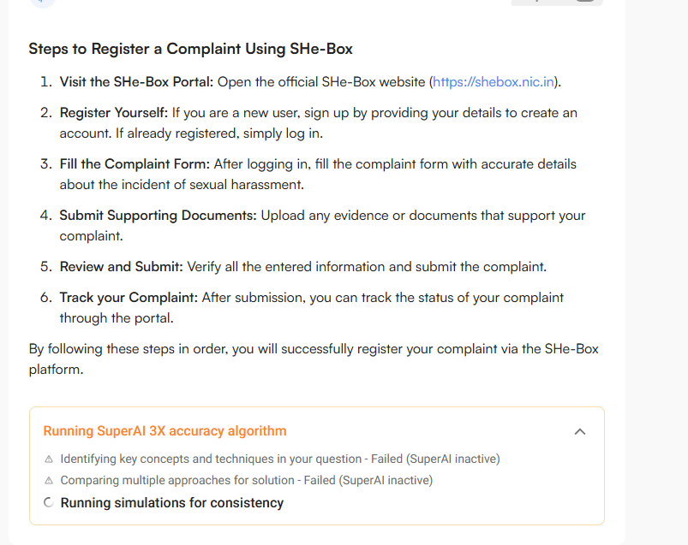Click the spinning loader beside running simulations
This screenshot has width=688, height=545.
click(48, 502)
